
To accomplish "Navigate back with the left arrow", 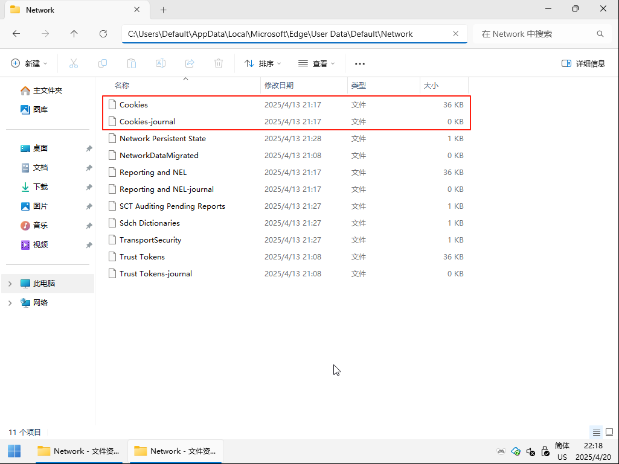I will pyautogui.click(x=16, y=34).
